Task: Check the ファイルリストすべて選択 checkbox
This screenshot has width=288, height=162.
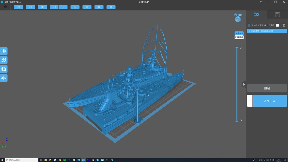Action: pos(277,25)
